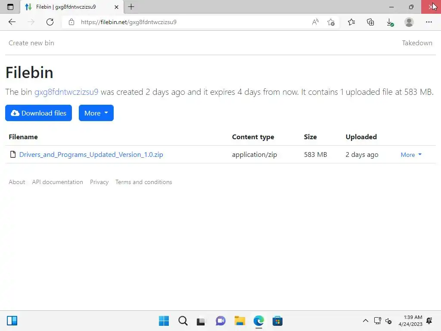Screen dimensions: 441x331
Task: Click the Content type column header
Action: (253, 137)
